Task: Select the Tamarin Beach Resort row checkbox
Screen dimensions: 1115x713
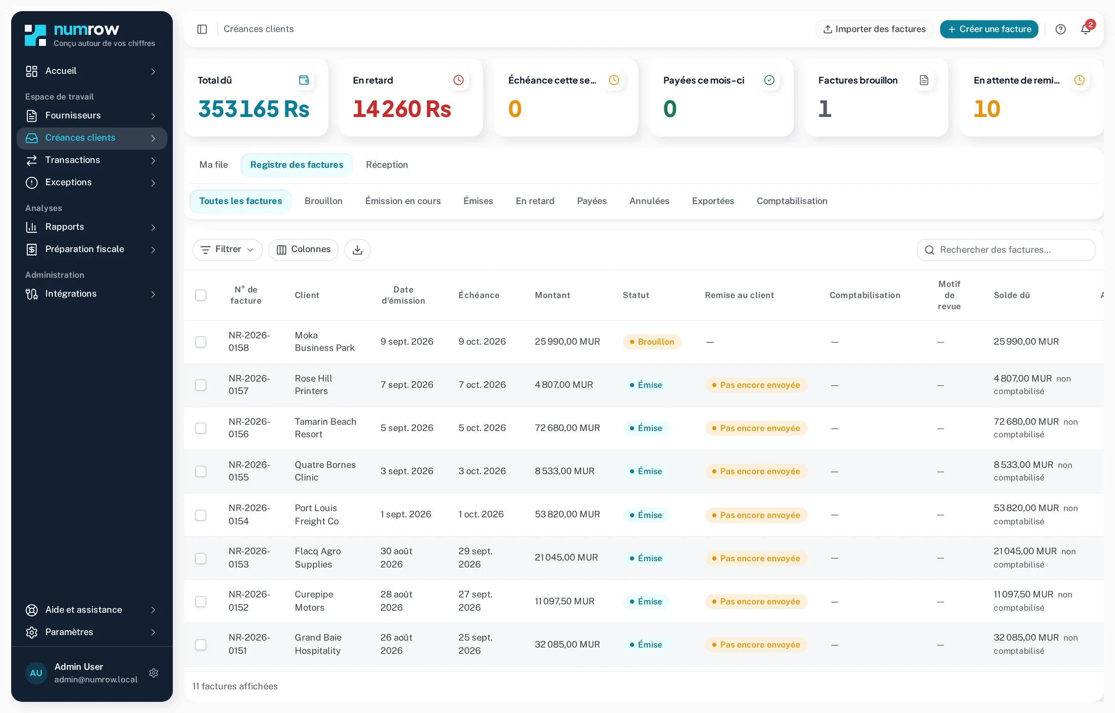Action: (x=201, y=428)
